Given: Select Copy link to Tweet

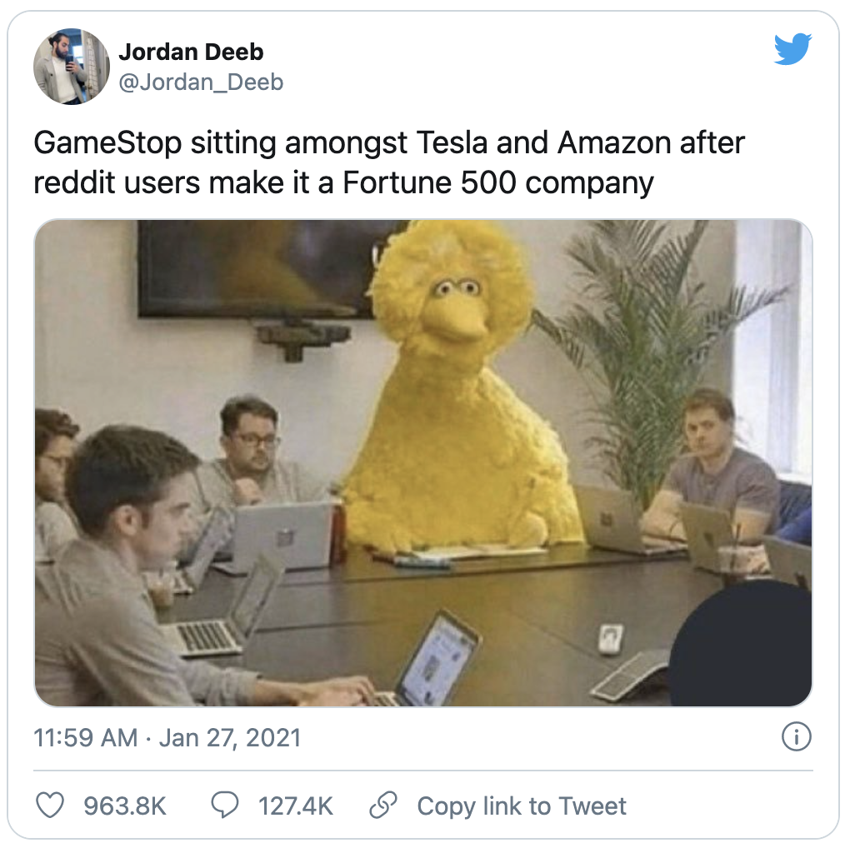Looking at the screenshot, I should click(x=522, y=806).
